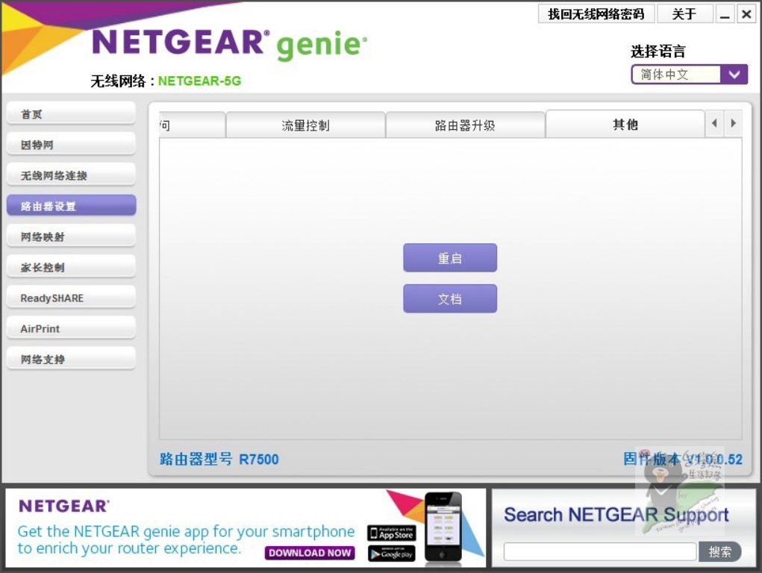Open the ReadySHARE section
The image size is (762, 573).
(x=71, y=298)
